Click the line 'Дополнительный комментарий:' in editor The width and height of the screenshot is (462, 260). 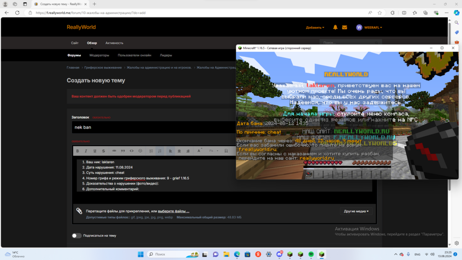113,189
